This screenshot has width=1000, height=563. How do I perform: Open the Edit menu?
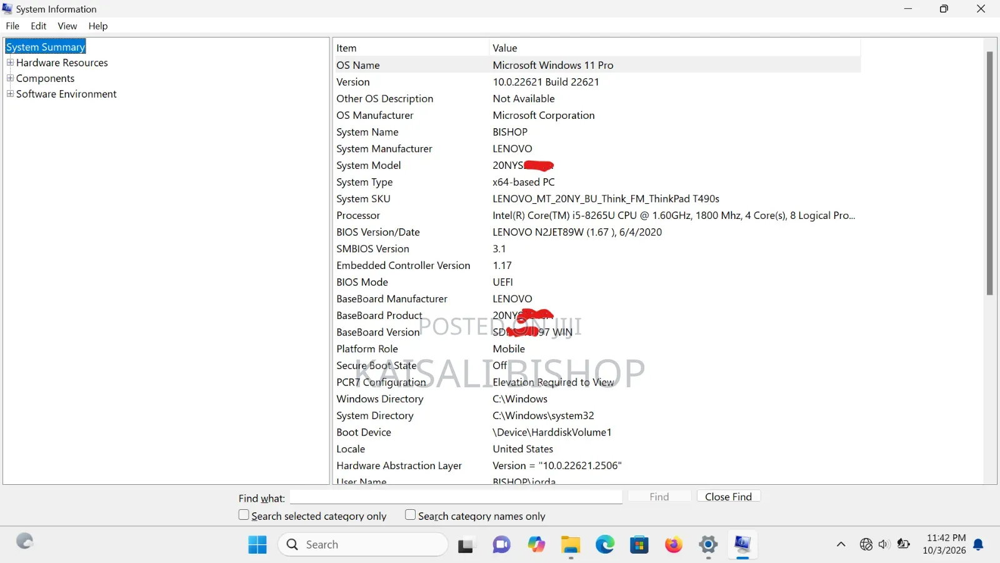[39, 26]
